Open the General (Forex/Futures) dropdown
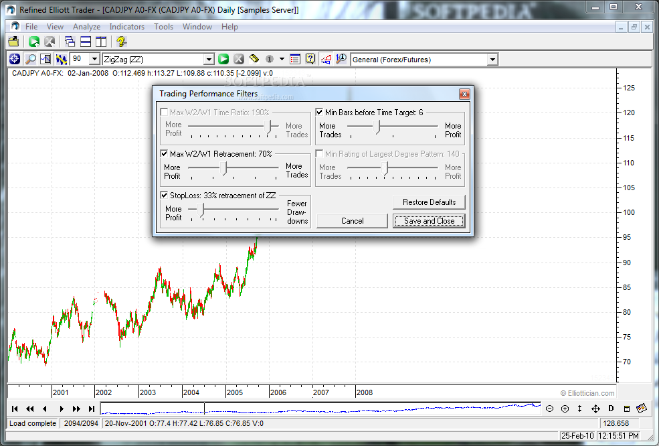The height and width of the screenshot is (446, 659). [492, 60]
